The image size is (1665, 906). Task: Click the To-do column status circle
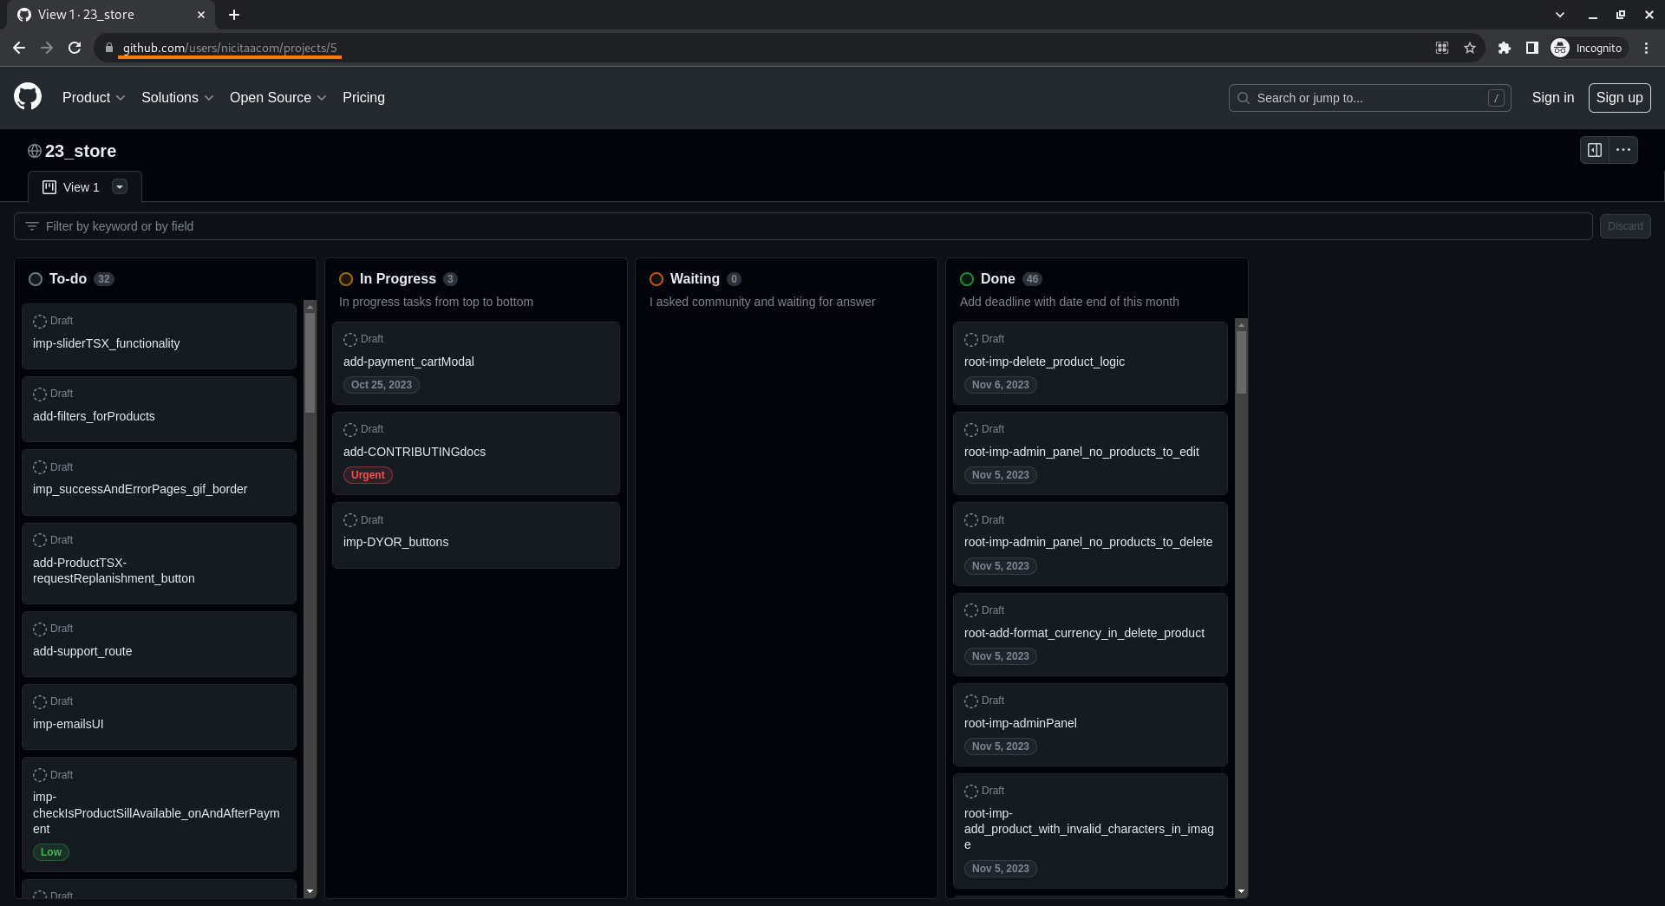36,279
